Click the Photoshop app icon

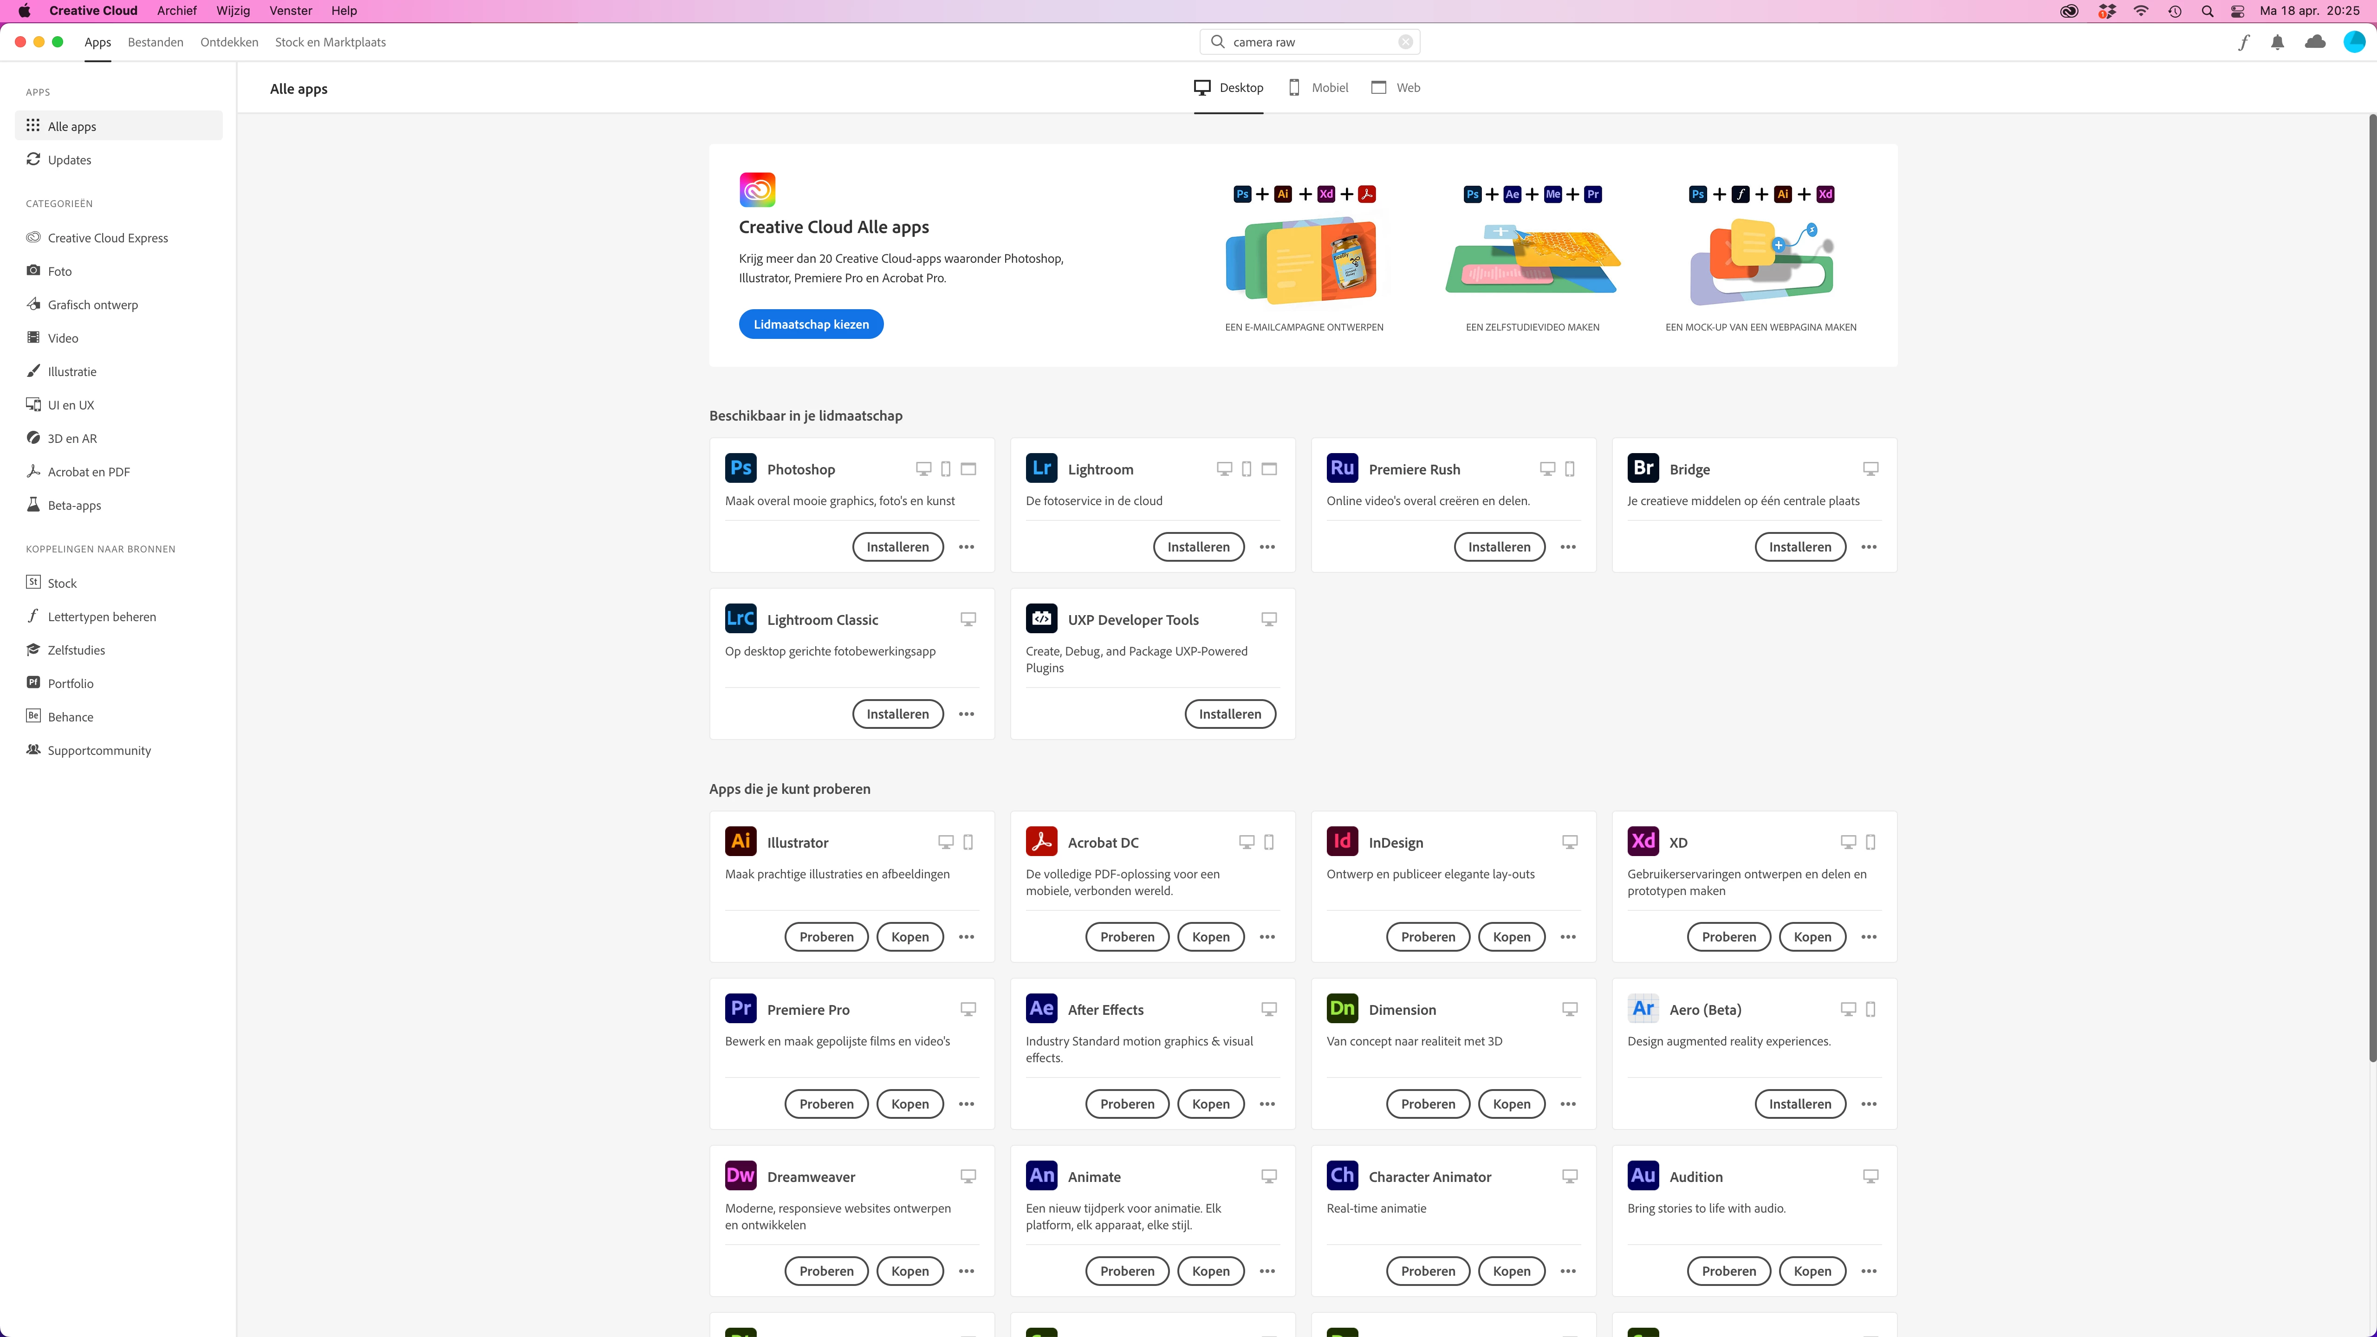click(740, 469)
